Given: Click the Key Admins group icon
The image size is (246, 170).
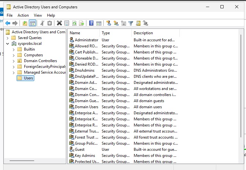Looking at the screenshot, I should pos(72,155).
